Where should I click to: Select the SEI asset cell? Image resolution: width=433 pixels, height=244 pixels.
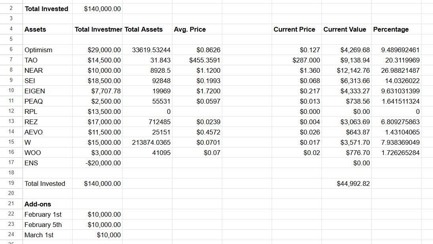[47, 81]
